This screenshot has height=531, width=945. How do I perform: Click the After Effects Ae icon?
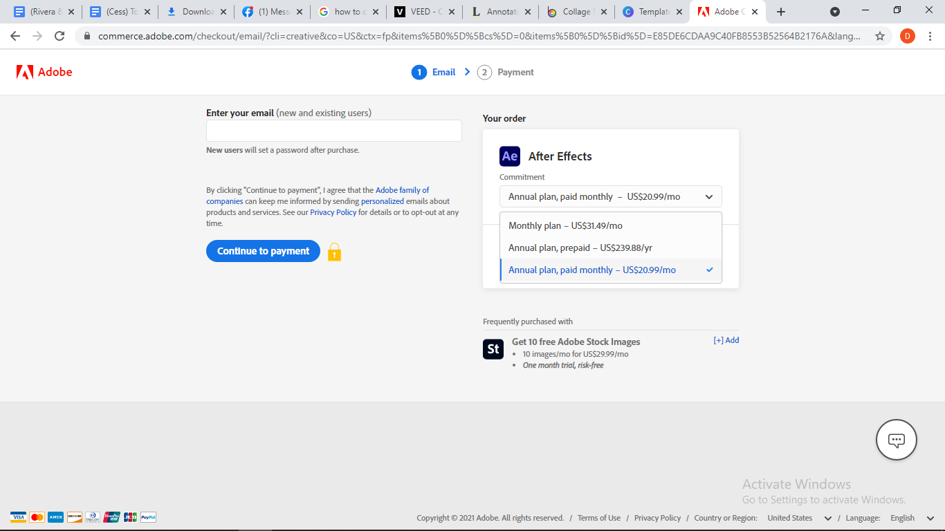[x=510, y=156]
